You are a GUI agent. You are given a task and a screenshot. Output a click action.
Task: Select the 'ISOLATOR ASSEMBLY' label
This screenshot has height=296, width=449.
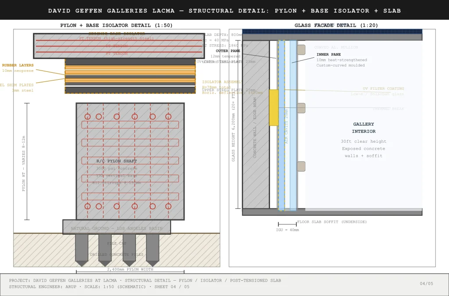tap(222, 82)
